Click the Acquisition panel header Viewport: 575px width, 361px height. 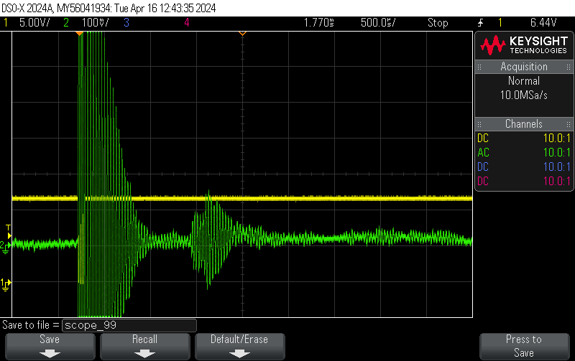click(523, 67)
